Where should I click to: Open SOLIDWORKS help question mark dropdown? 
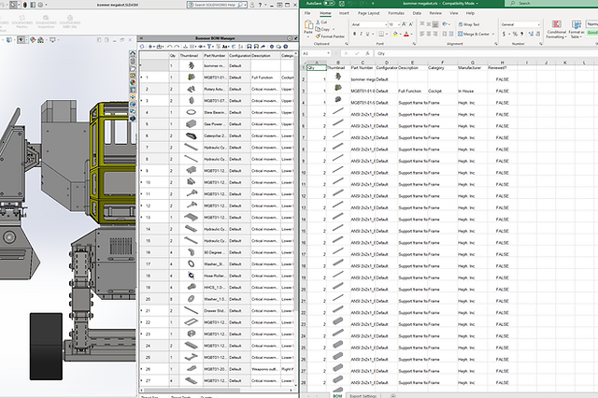coord(265,5)
